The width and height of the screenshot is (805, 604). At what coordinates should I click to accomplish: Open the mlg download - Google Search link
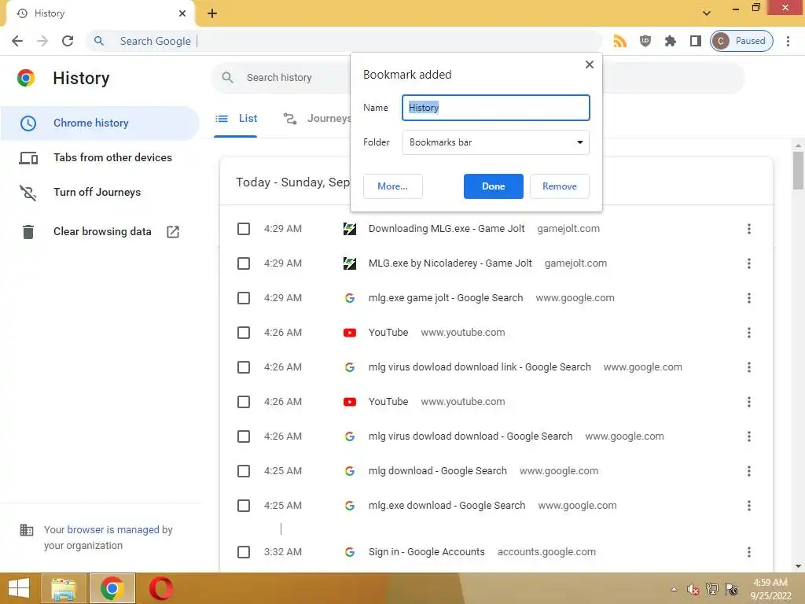pyautogui.click(x=437, y=471)
